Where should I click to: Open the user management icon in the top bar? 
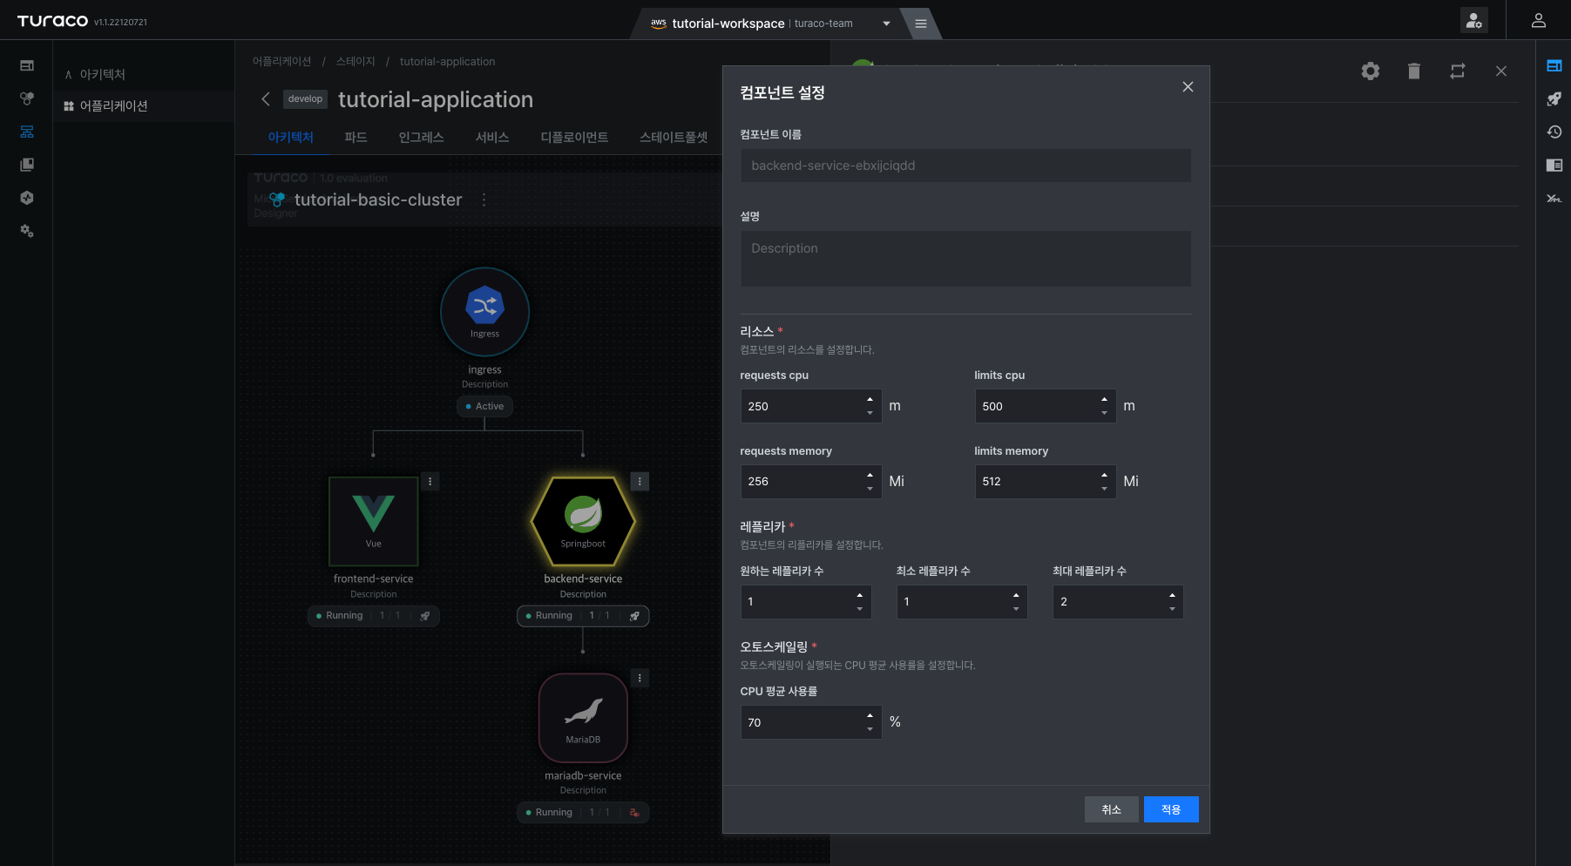(1473, 21)
